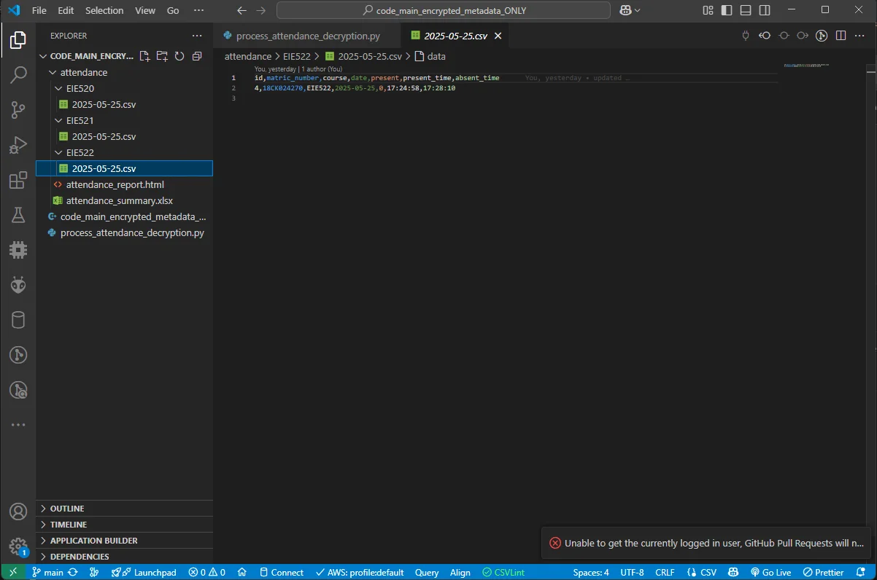Viewport: 877px width, 580px height.
Task: Click the command center search field
Action: (444, 10)
